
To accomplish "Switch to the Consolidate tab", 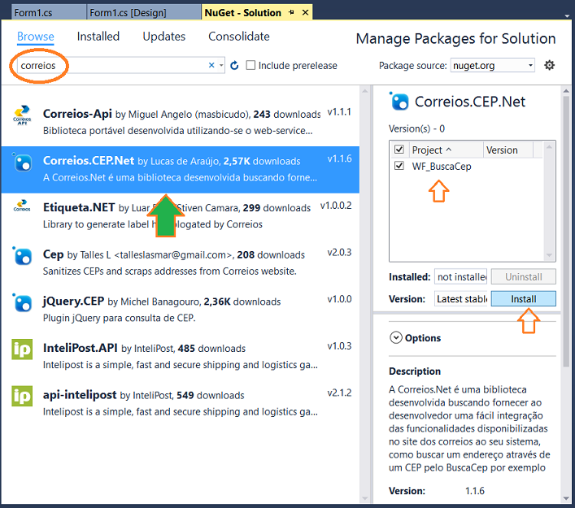I will coord(239,37).
